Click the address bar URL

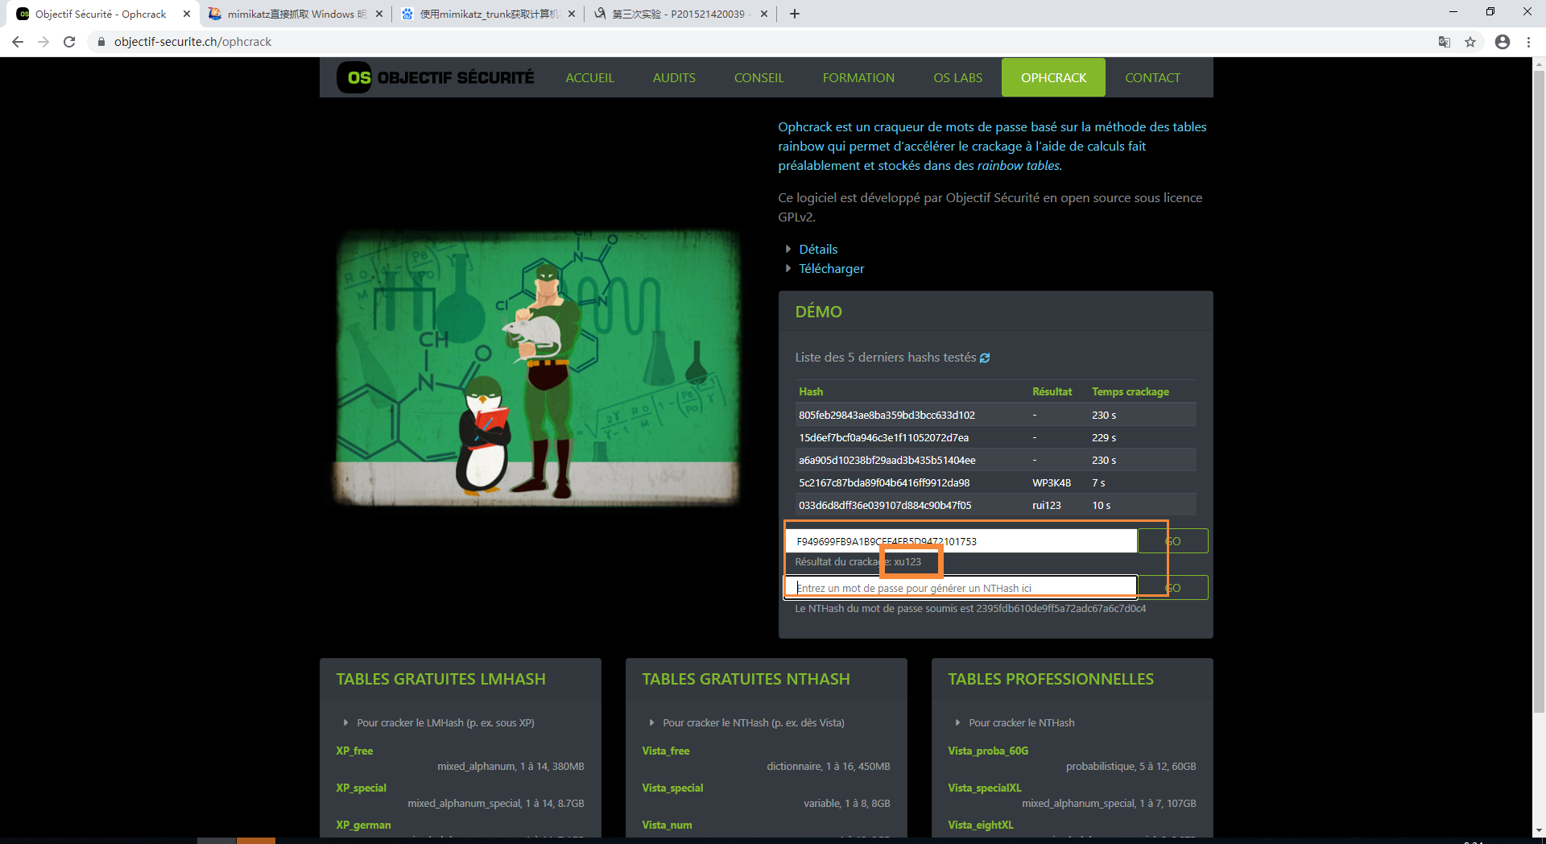(x=192, y=42)
